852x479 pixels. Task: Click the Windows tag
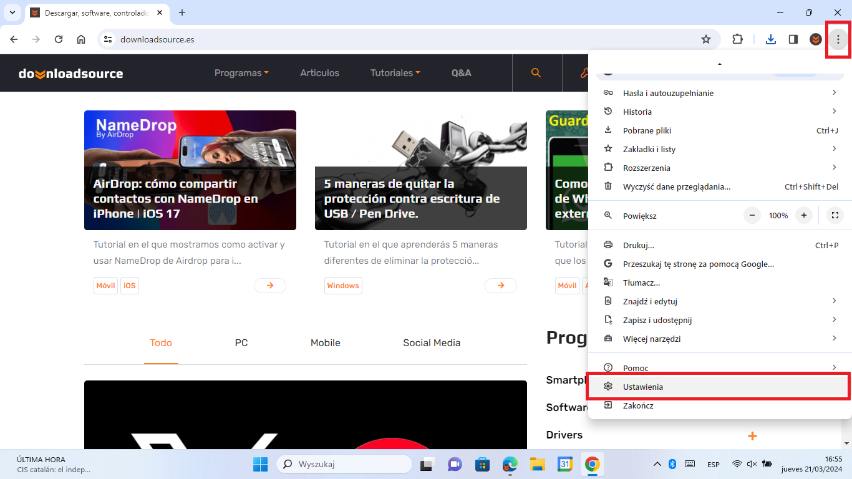[343, 286]
